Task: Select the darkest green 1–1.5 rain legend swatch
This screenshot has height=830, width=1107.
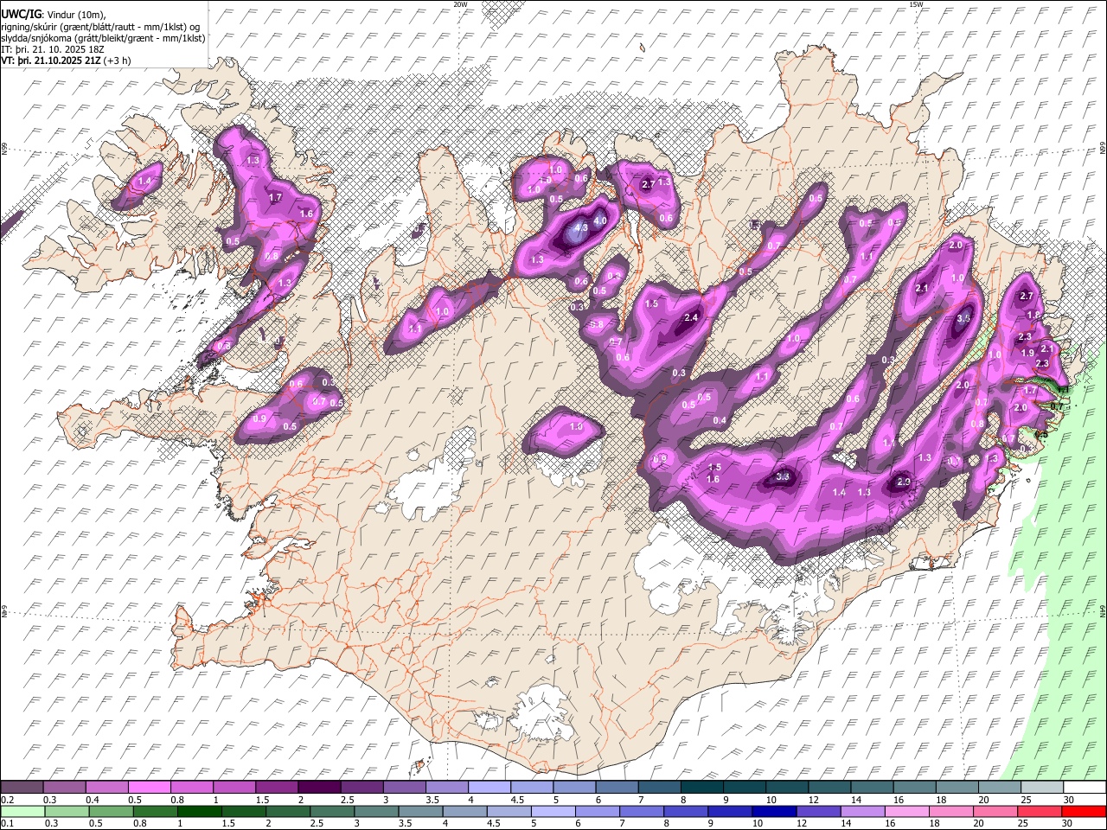Action: [x=200, y=811]
